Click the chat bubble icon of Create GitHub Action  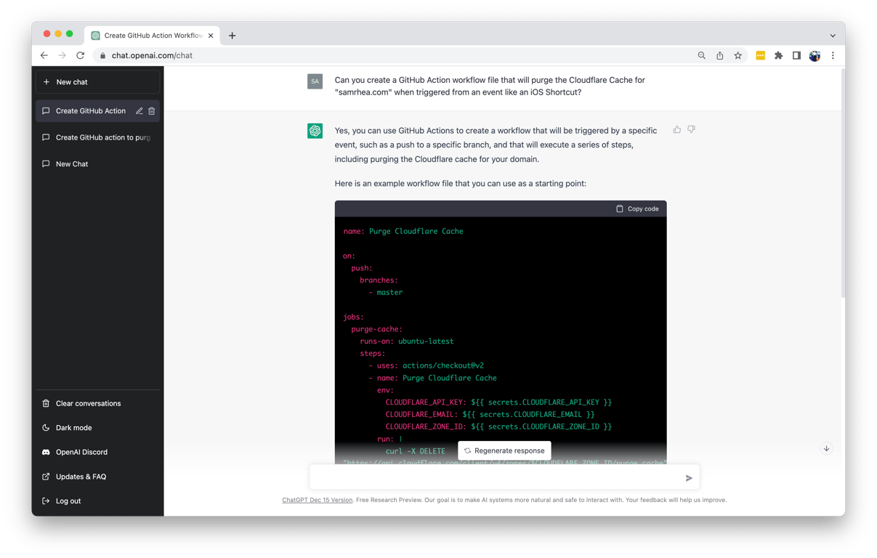point(46,111)
